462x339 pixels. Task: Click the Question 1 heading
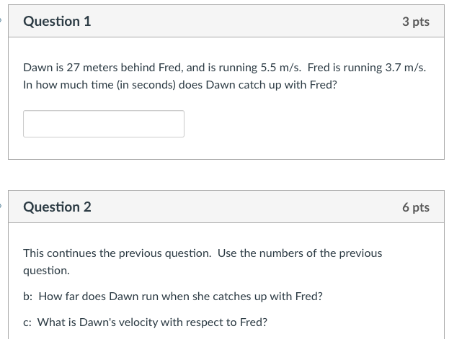(57, 22)
